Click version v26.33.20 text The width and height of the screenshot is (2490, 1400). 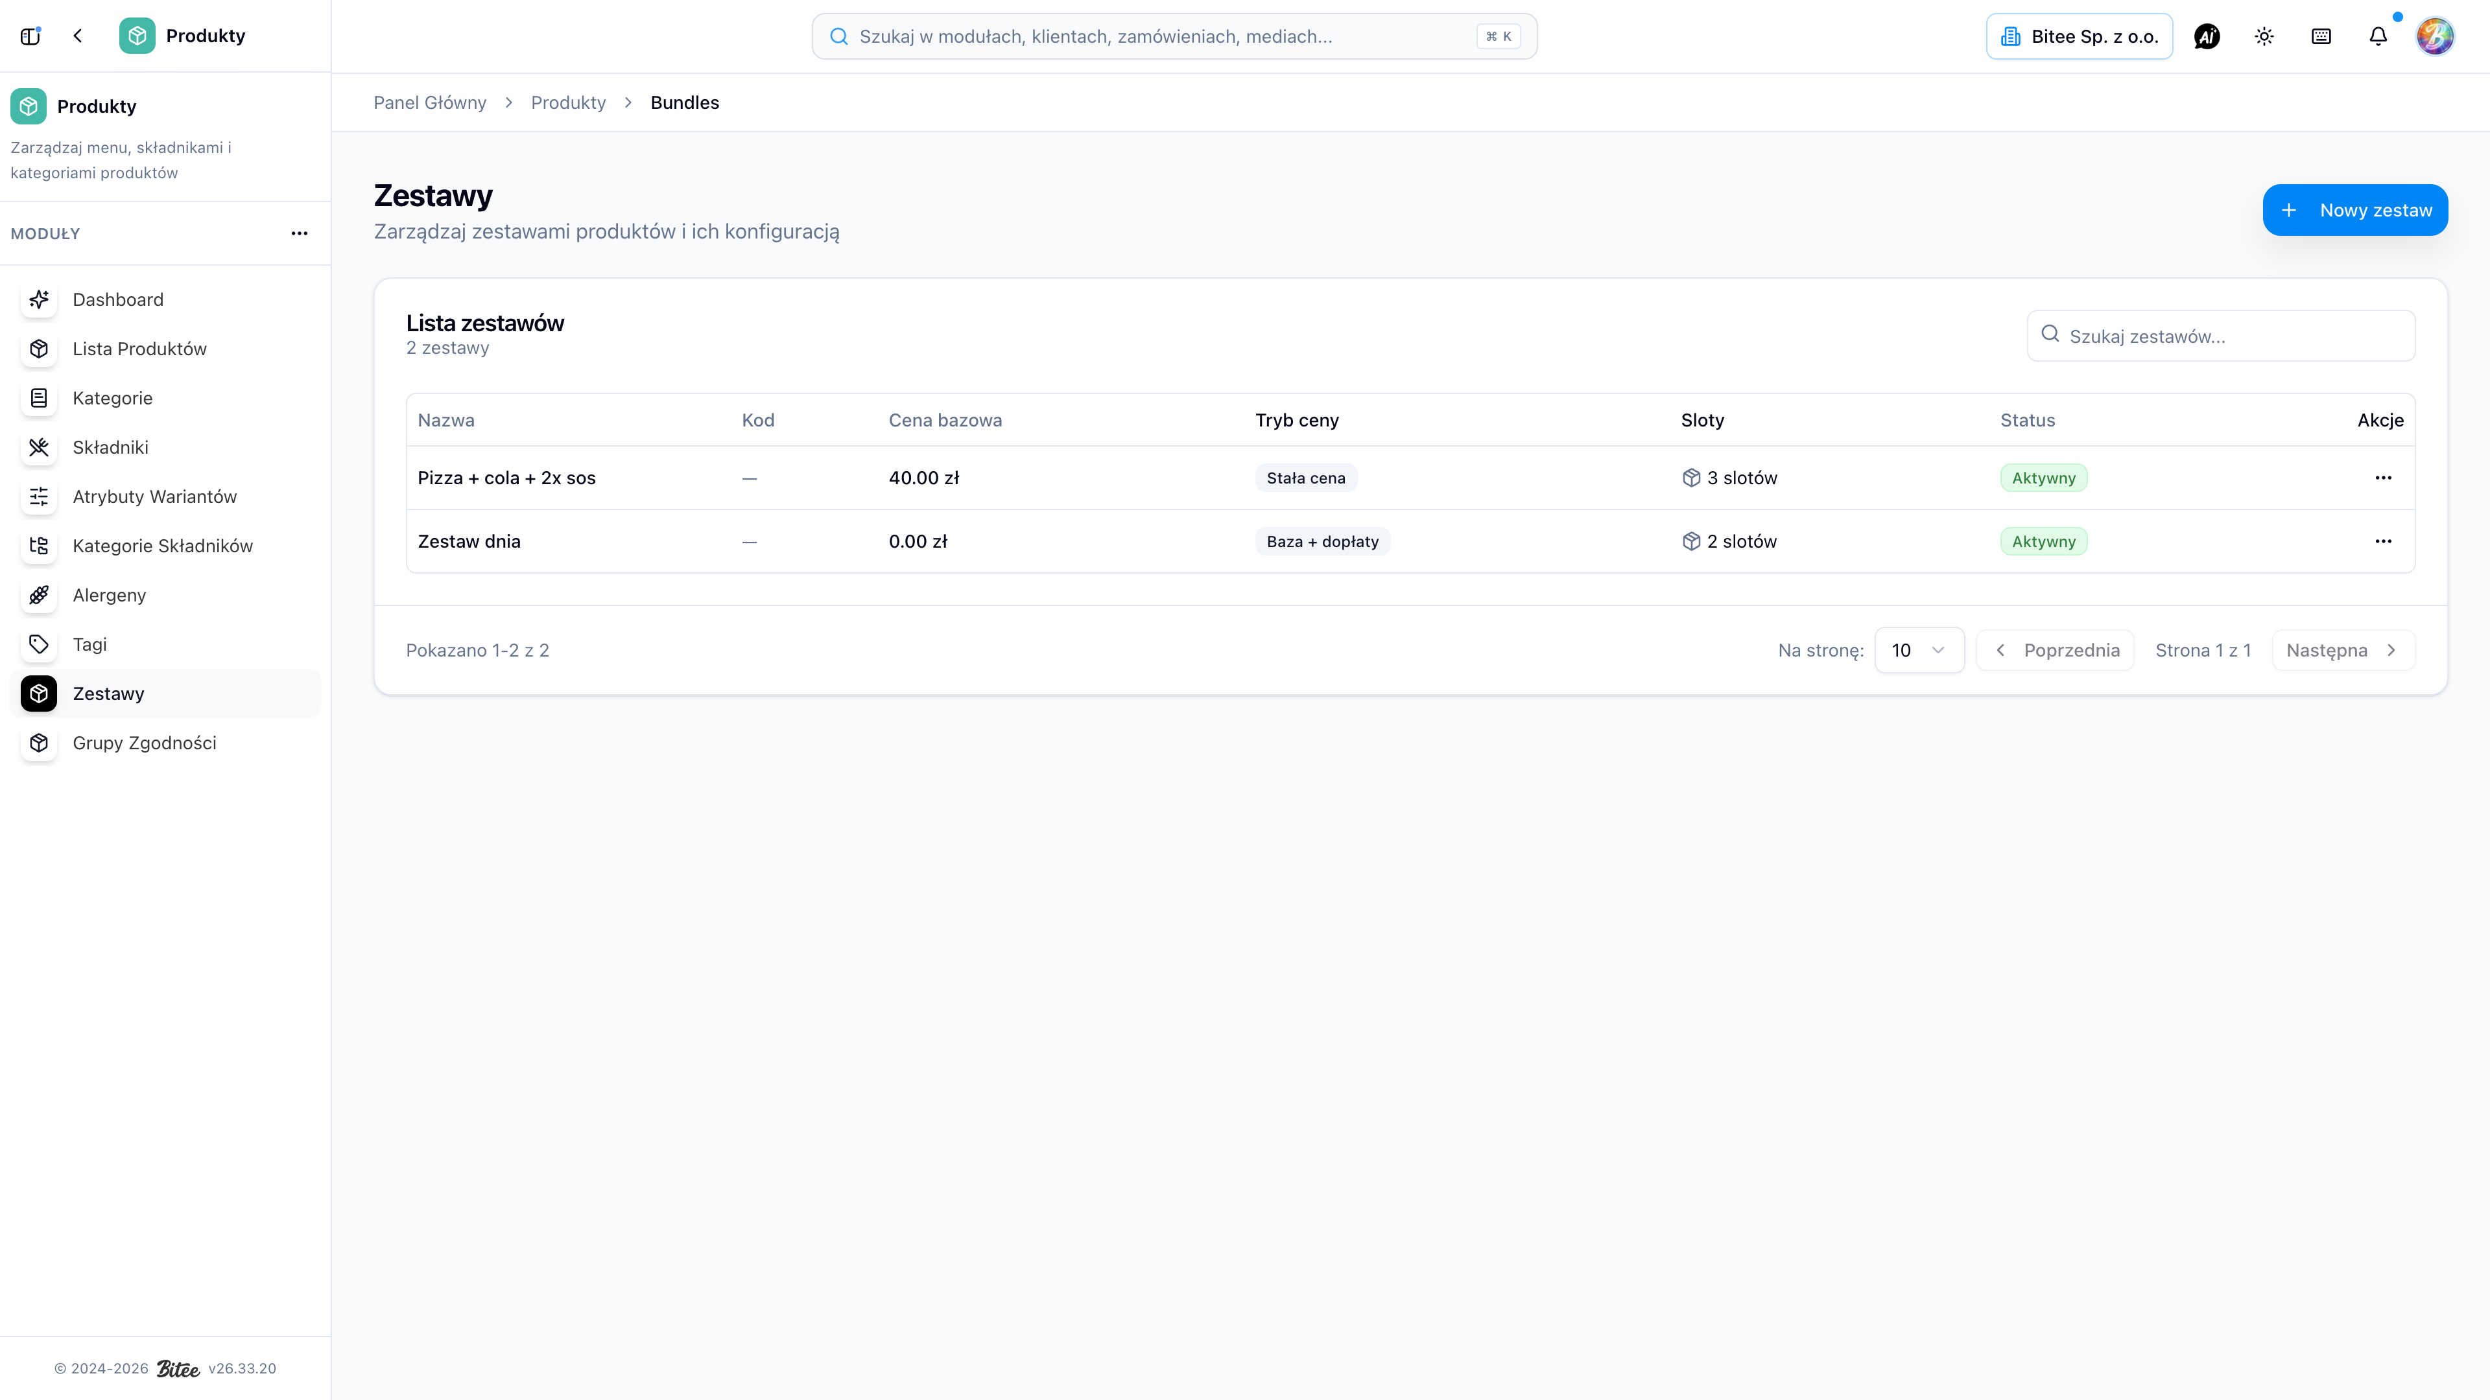click(243, 1368)
